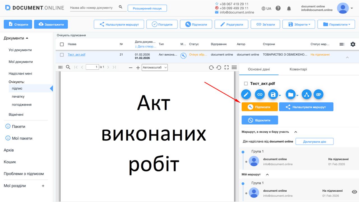Switch to the Коментарі tab
The image size is (359, 202).
tap(298, 69)
